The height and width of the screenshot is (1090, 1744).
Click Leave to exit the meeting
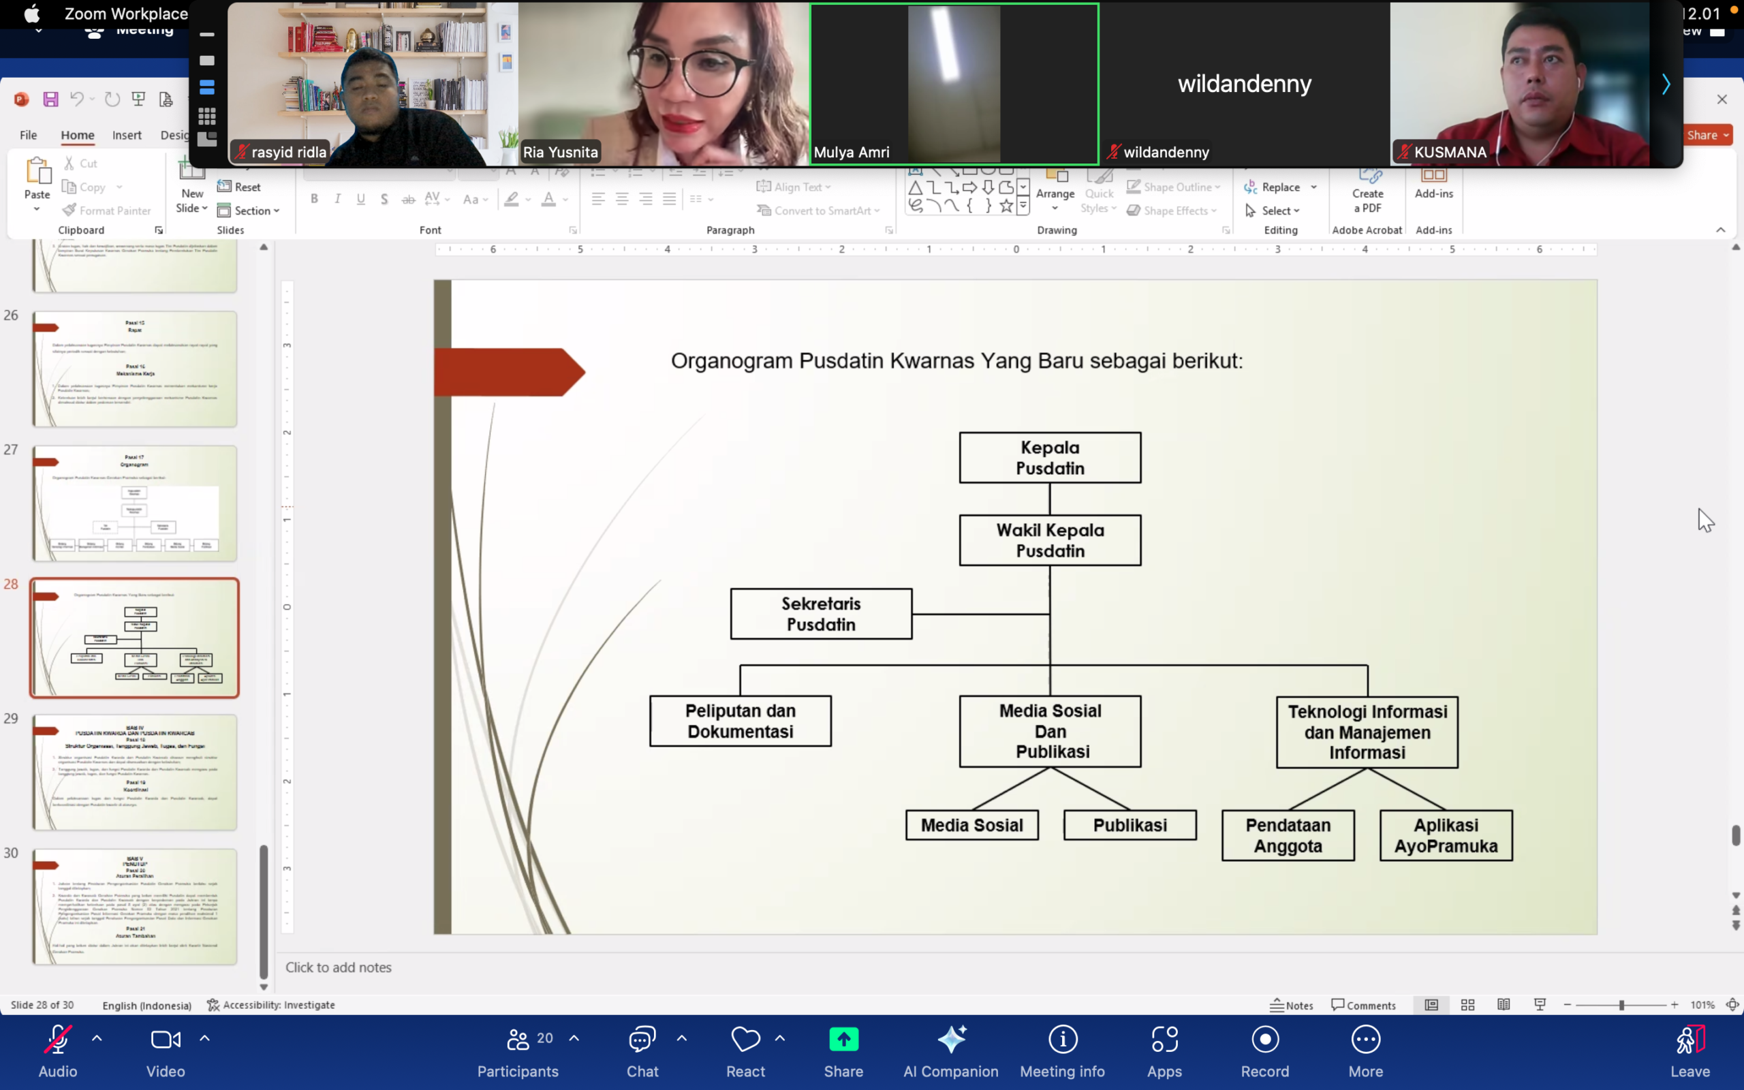[x=1689, y=1051]
